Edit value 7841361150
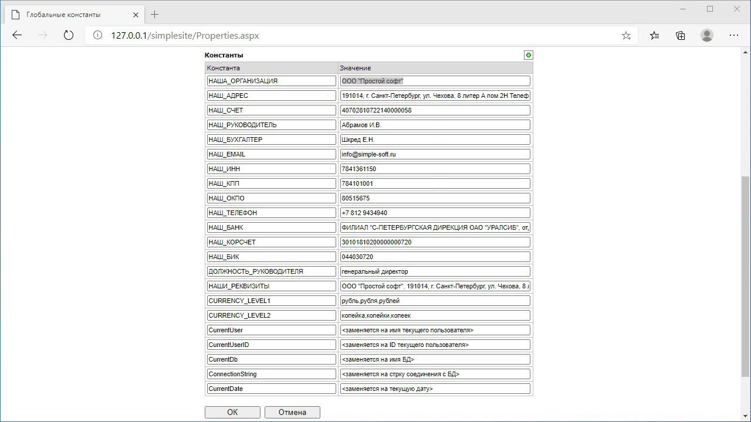751x422 pixels. 435,169
